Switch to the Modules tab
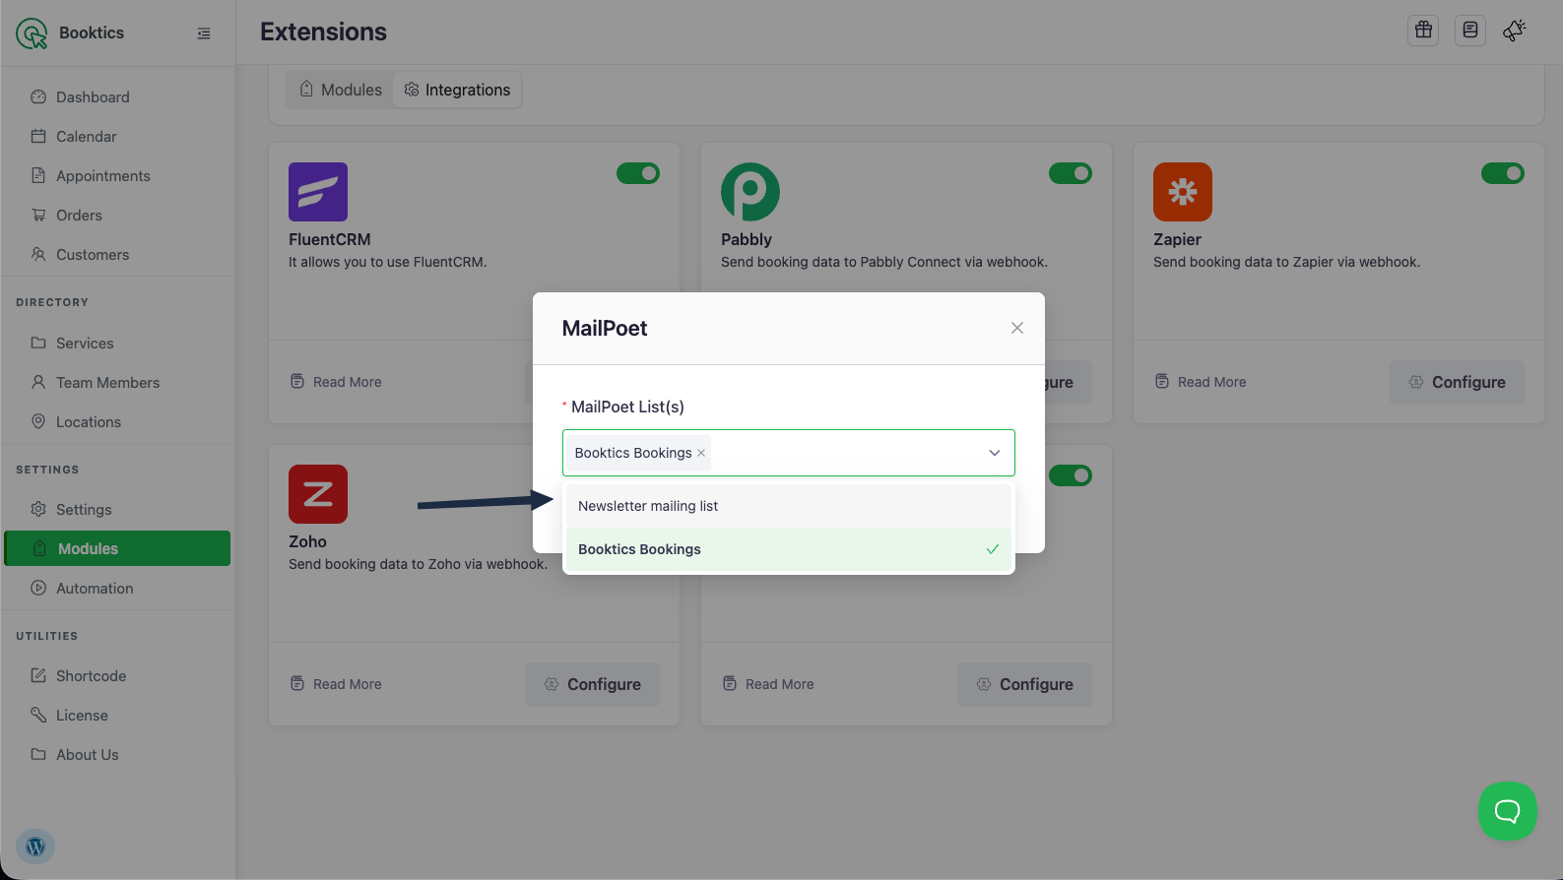Screen dimensions: 1563x880 [x=341, y=90]
